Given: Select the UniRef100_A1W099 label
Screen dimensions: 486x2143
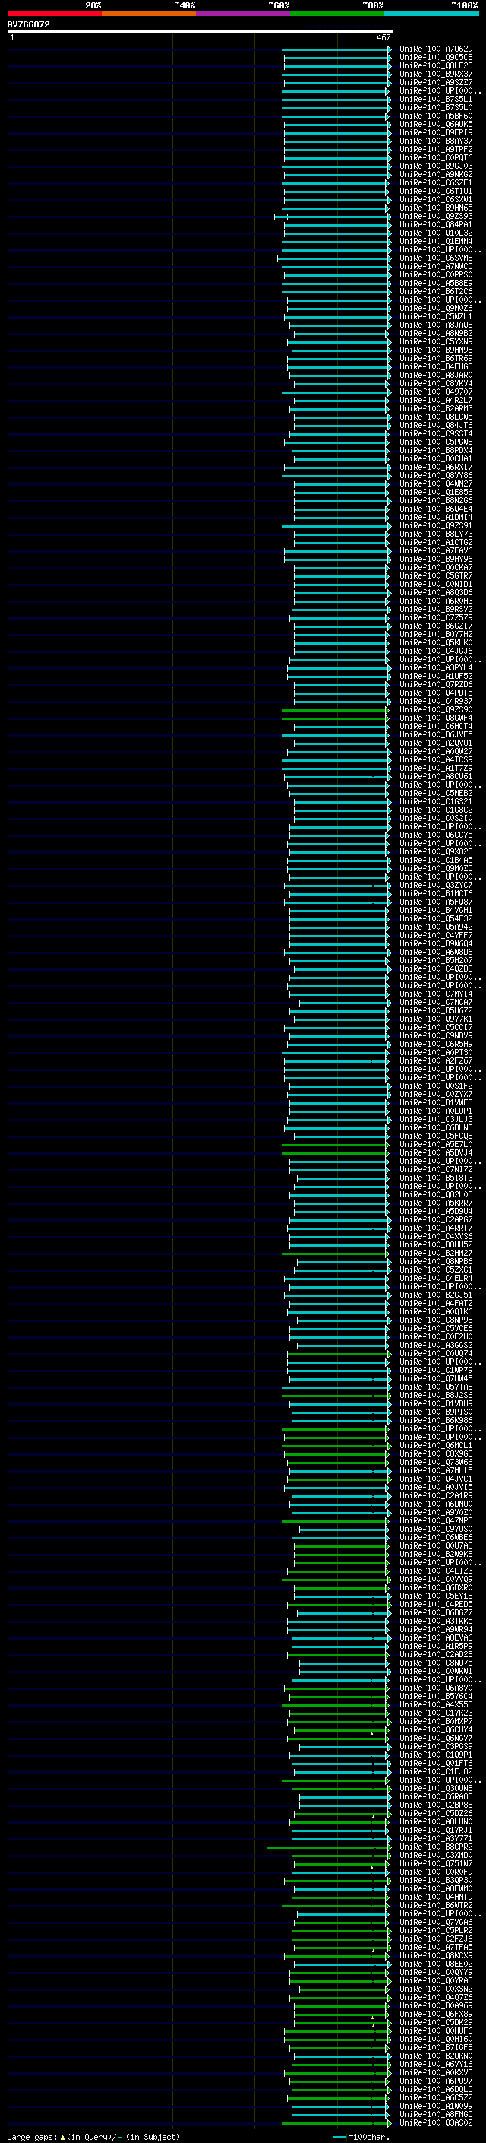Looking at the screenshot, I should [436, 2106].
